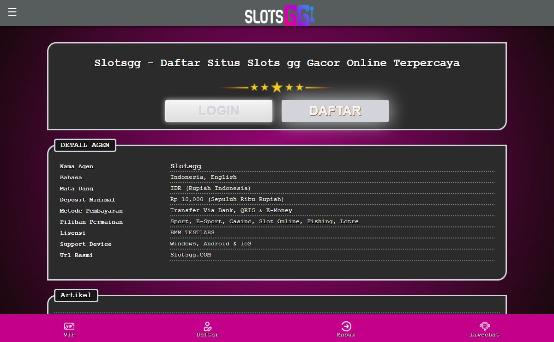Click the Metode Pembayaran row label
The height and width of the screenshot is (342, 554).
[91, 211]
